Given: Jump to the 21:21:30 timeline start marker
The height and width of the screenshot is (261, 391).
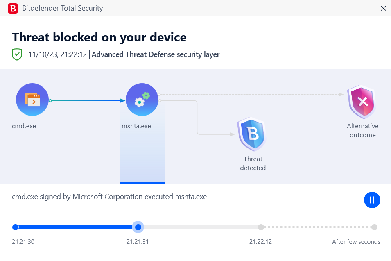Looking at the screenshot, I should [x=16, y=227].
